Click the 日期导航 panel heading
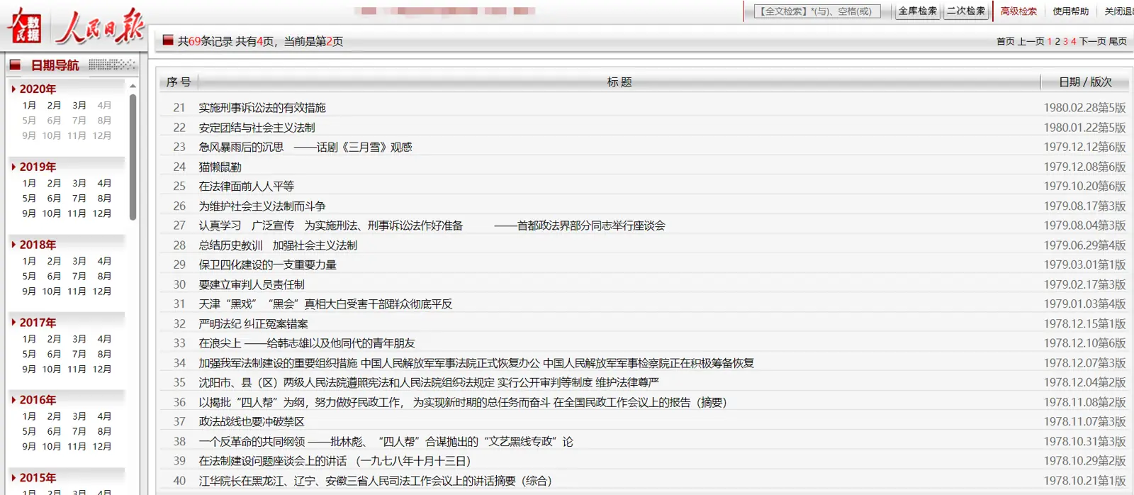The width and height of the screenshot is (1134, 495). (x=55, y=65)
